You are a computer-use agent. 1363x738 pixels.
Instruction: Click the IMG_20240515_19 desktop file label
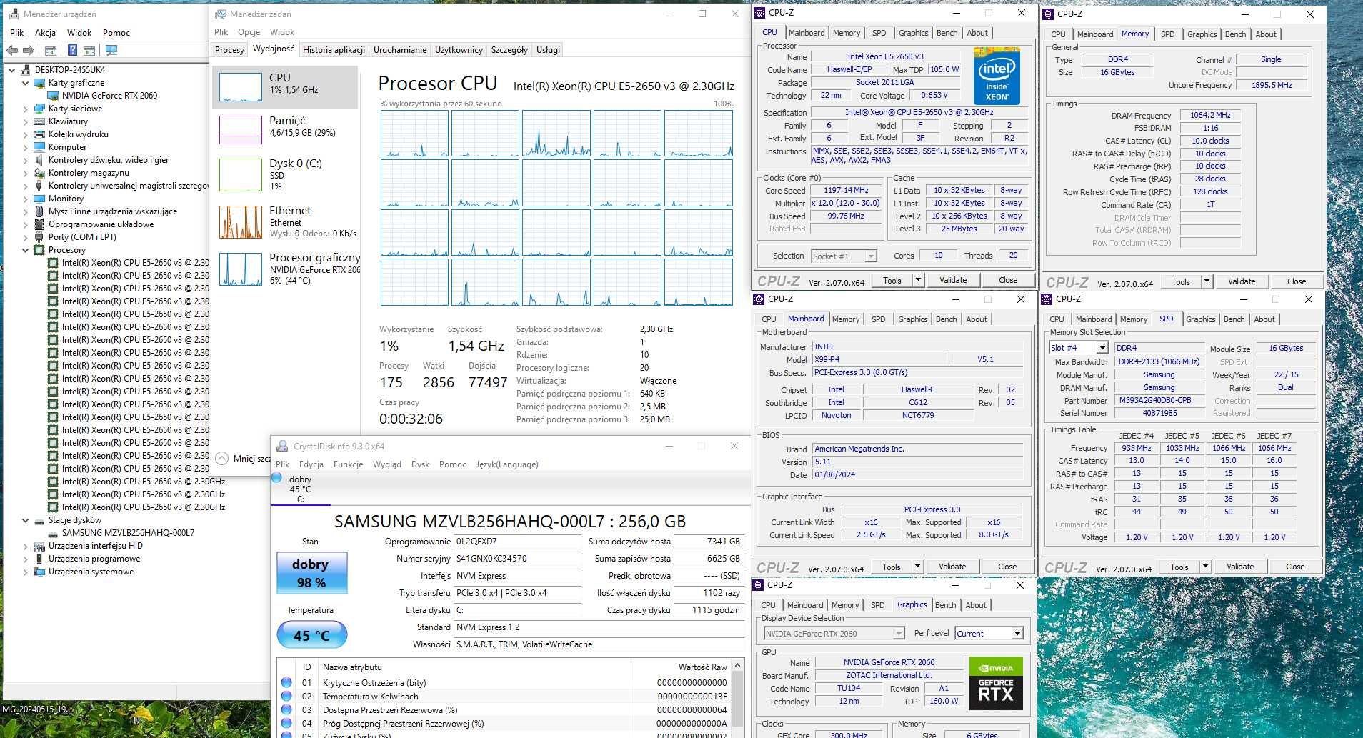[37, 709]
